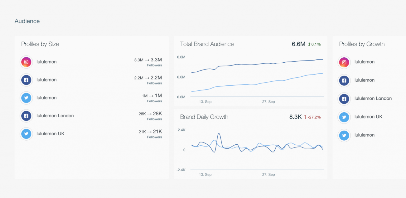
Task: Open the lululemon London Facebook icon in Profiles by Growth
Action: pos(344,99)
